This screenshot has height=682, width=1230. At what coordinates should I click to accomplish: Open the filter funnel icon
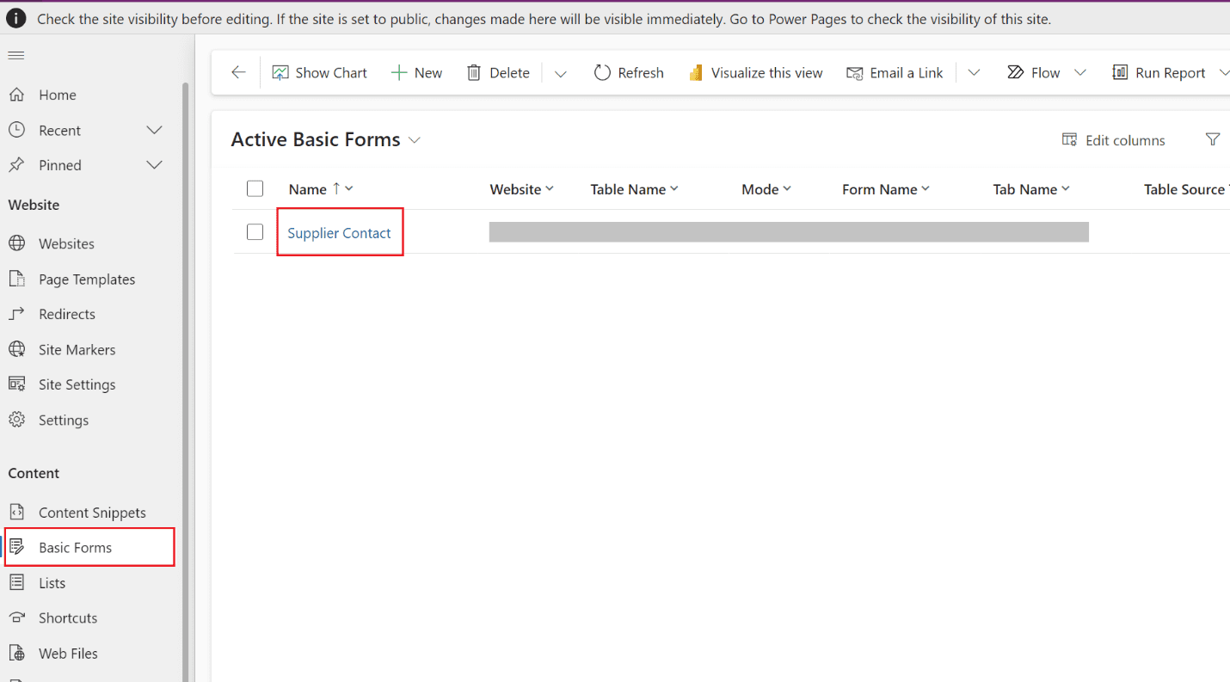[1213, 139]
